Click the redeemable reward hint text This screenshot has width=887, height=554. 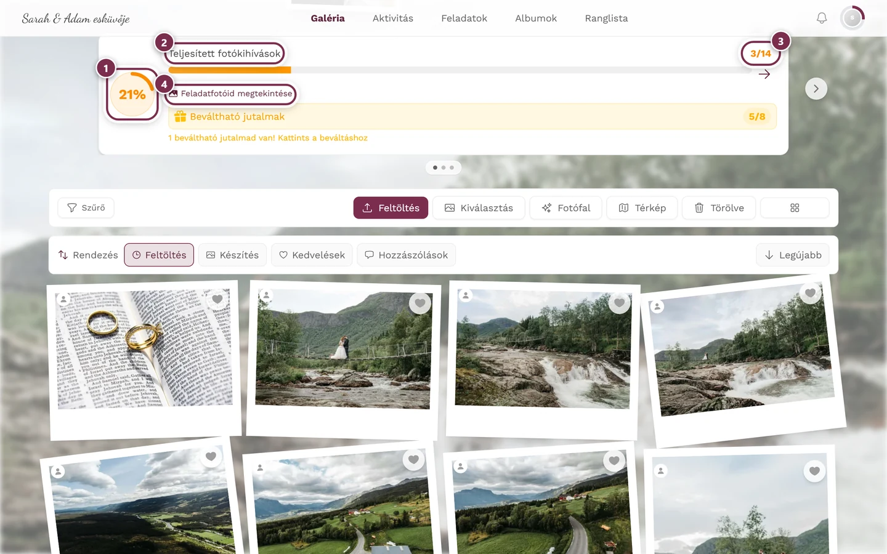[x=268, y=138]
